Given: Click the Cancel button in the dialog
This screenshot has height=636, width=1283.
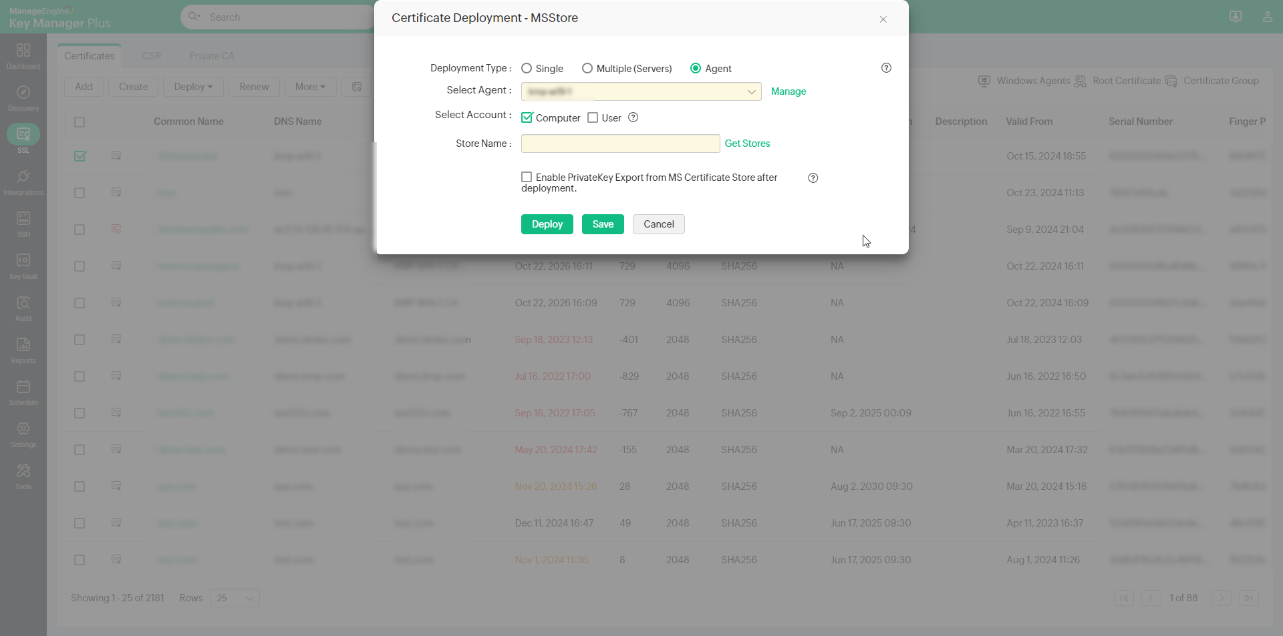Looking at the screenshot, I should pos(659,224).
